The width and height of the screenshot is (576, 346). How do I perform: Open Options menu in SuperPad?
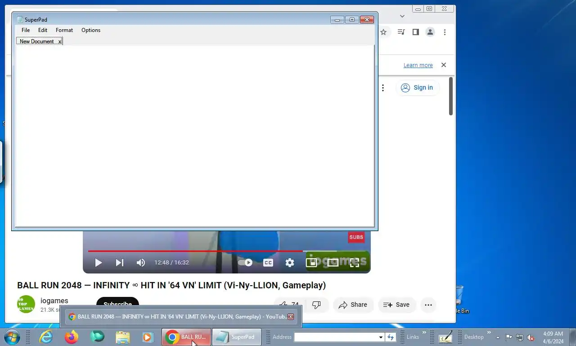(91, 30)
